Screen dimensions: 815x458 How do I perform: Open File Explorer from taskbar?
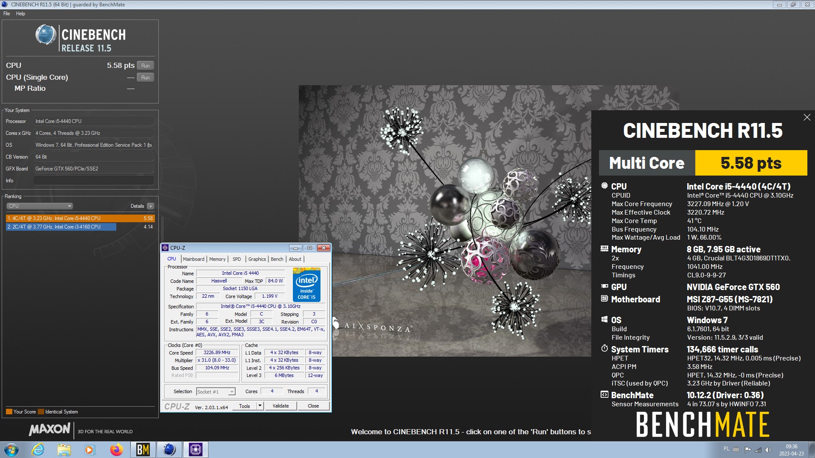64,450
